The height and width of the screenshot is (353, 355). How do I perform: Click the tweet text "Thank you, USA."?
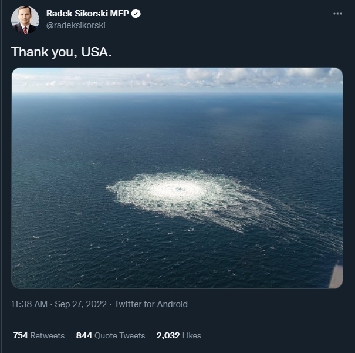[x=61, y=52]
